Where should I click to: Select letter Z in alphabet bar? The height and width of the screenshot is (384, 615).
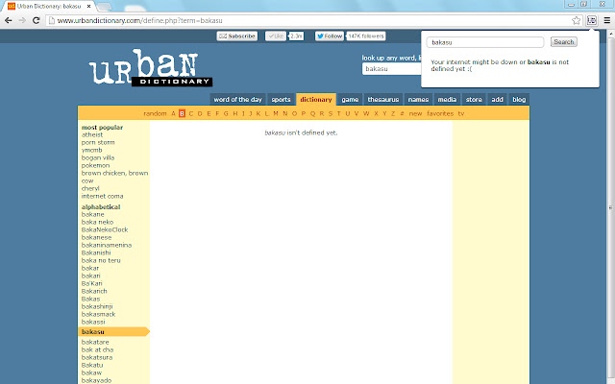393,113
